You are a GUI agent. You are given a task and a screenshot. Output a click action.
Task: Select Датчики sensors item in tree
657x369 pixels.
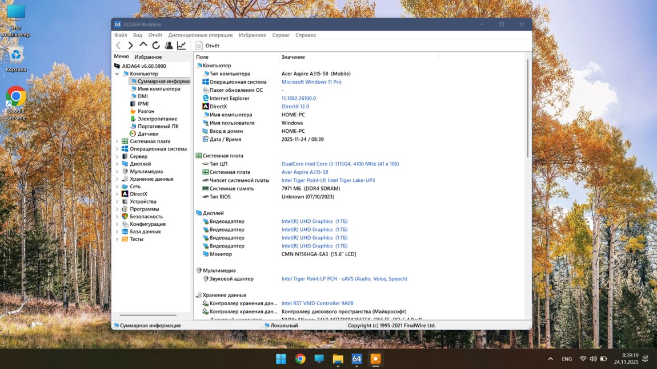(x=147, y=134)
